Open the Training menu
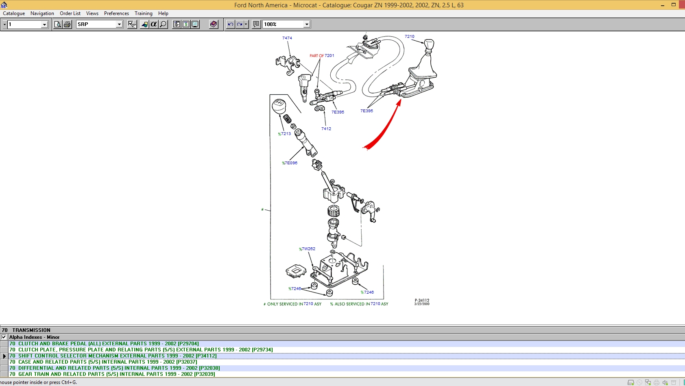 click(x=144, y=13)
